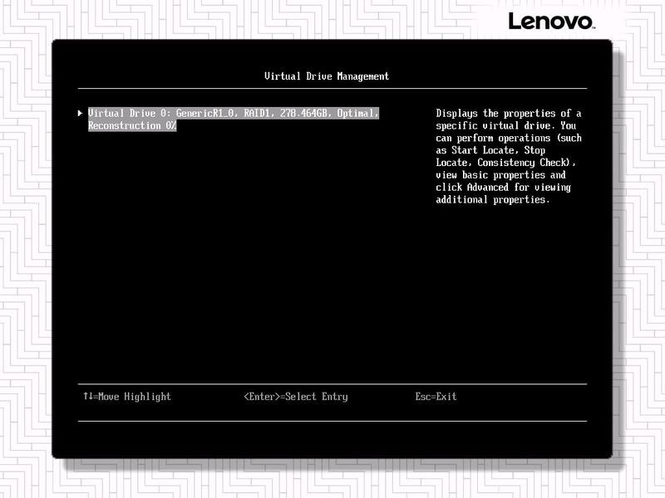This screenshot has height=498, width=665.
Task: Click the Move Highlight hint label
Action: coord(134,397)
